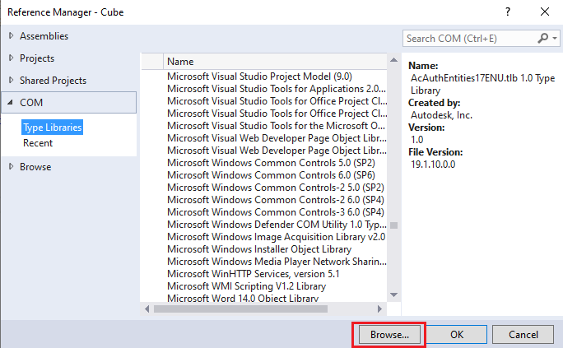
Task: Open Type Libraries under COM
Action: point(53,128)
